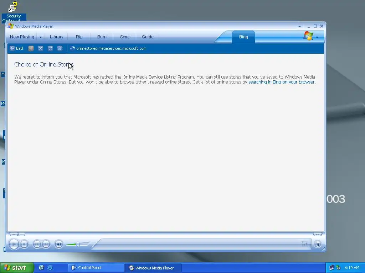Switch to the Guide tab
The height and width of the screenshot is (273, 365).
[148, 37]
